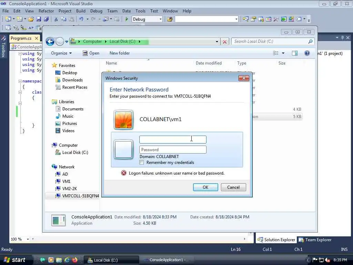
Task: Click Computer in the address breadcrumb
Action: (x=92, y=41)
